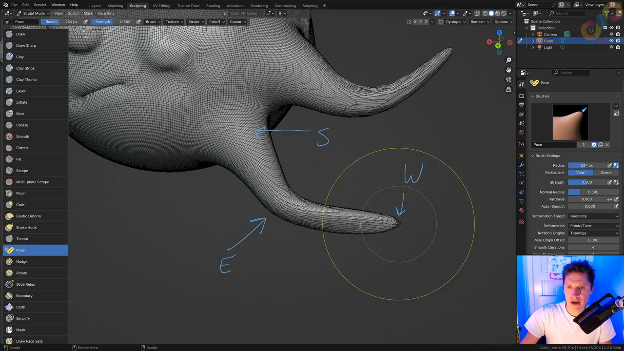Select the Simplify brush
The image size is (624, 351).
click(x=35, y=318)
